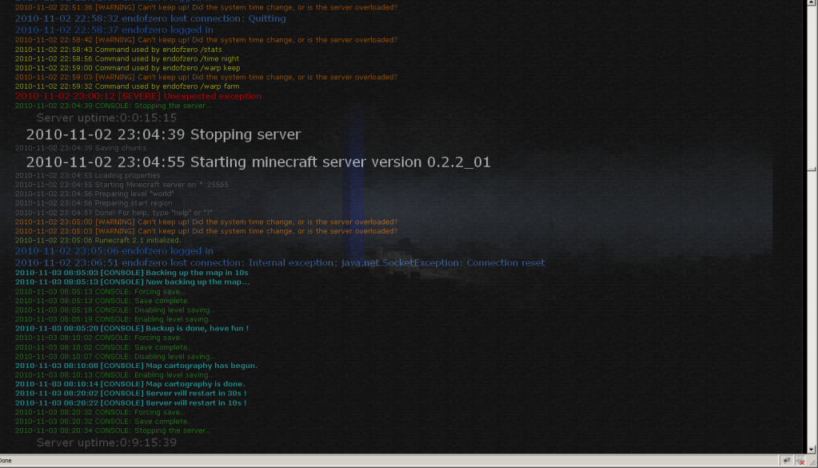Click the 'Done! For help, type "help"' line
Viewport: 818px width, 468px height.
point(114,212)
